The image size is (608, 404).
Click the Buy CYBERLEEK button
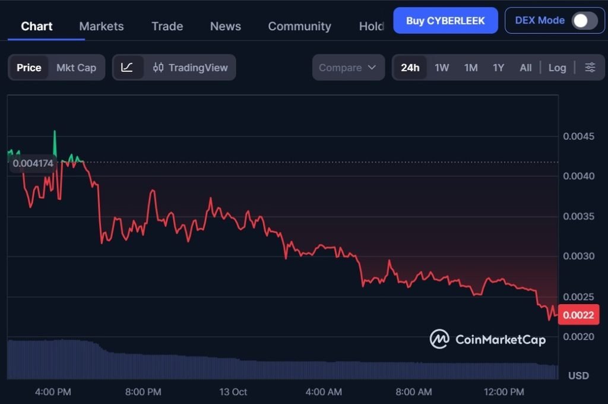[445, 21]
